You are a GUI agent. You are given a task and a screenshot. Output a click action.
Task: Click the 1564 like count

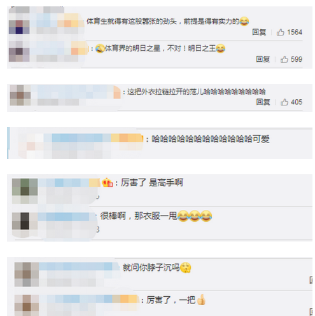tap(295, 32)
